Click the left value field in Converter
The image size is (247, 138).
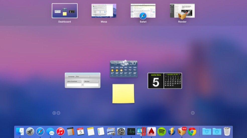click(74, 85)
